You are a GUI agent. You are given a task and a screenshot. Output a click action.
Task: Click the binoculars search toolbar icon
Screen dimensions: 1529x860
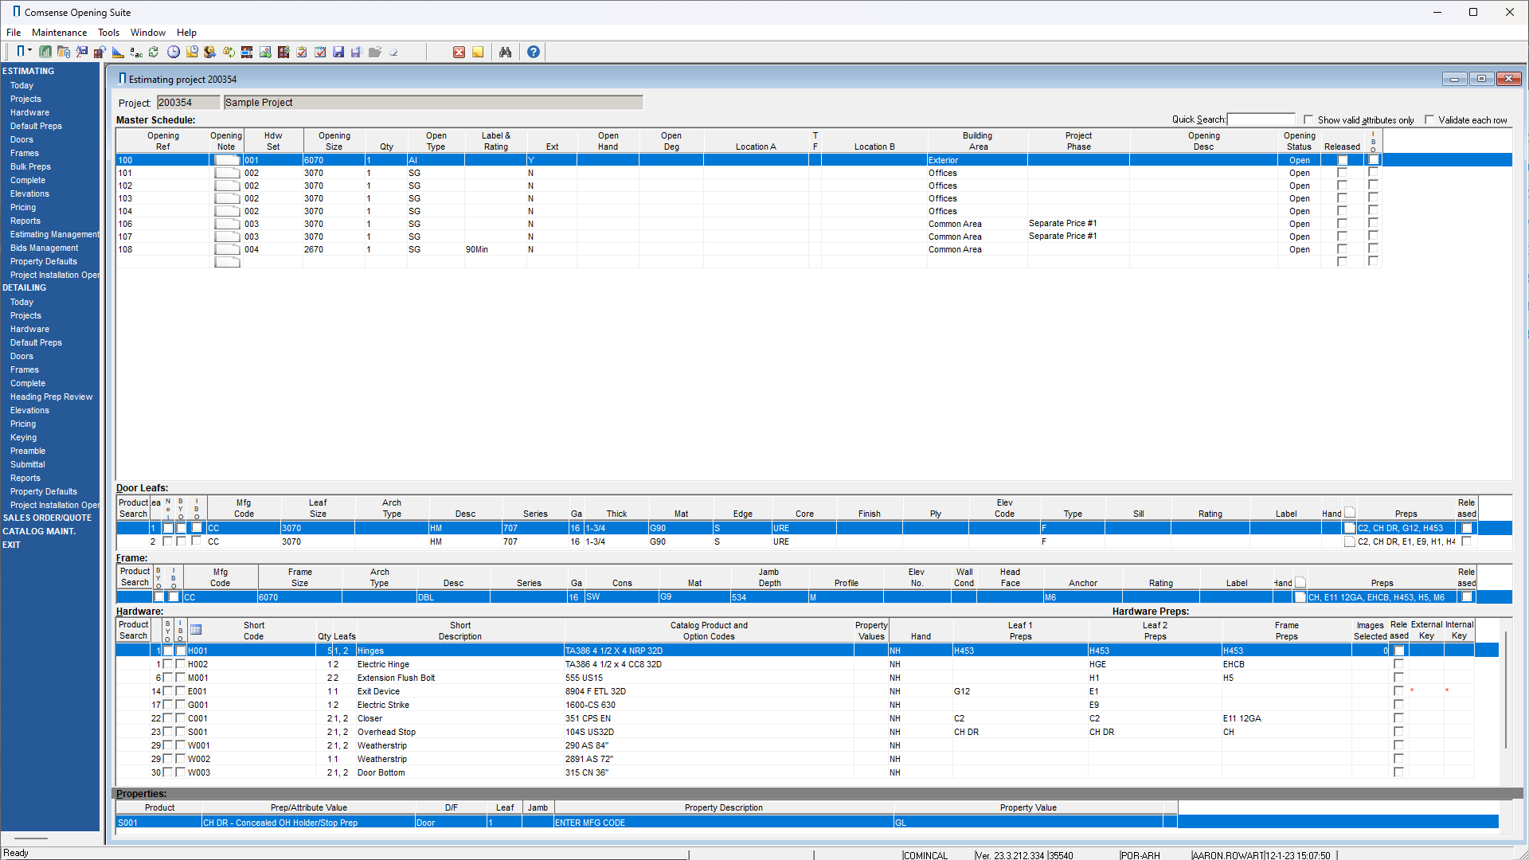pyautogui.click(x=505, y=53)
